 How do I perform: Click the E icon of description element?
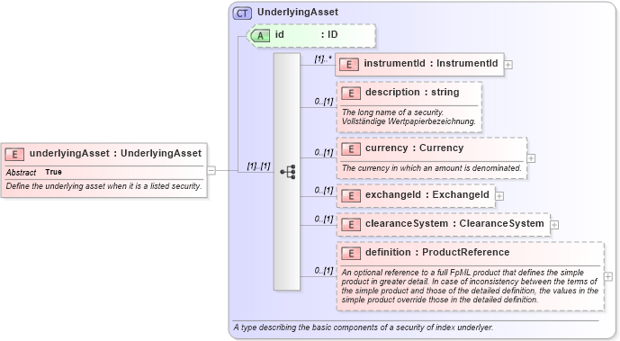[351, 94]
